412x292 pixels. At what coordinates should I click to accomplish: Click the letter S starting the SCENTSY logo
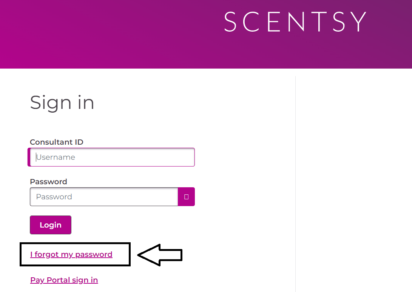pos(230,22)
